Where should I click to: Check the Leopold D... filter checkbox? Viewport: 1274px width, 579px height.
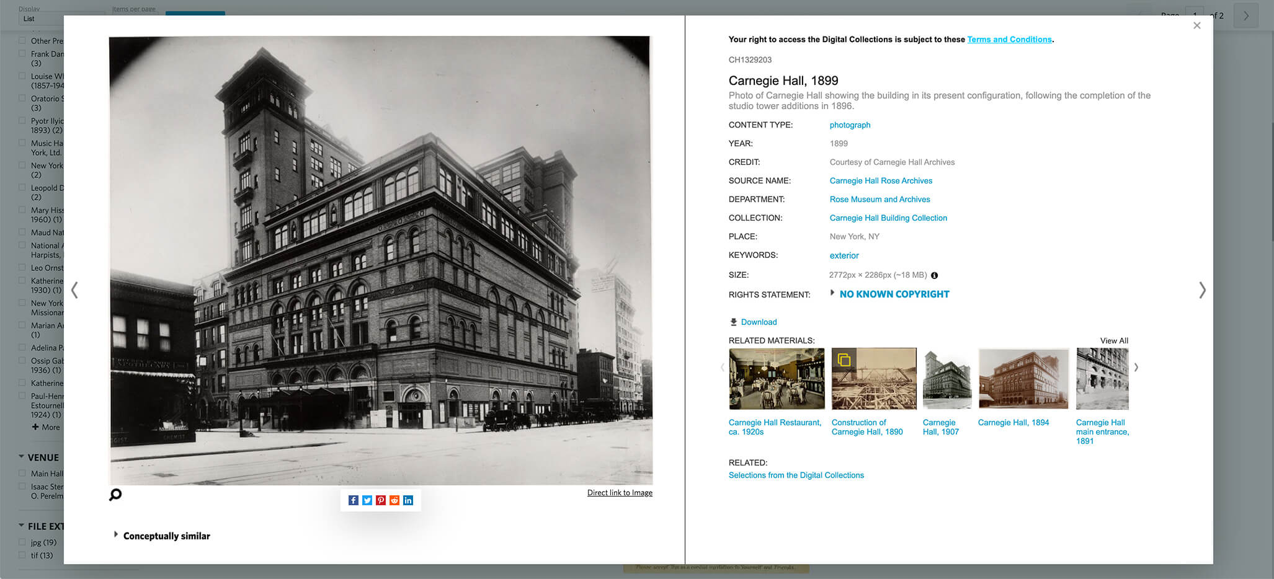22,187
